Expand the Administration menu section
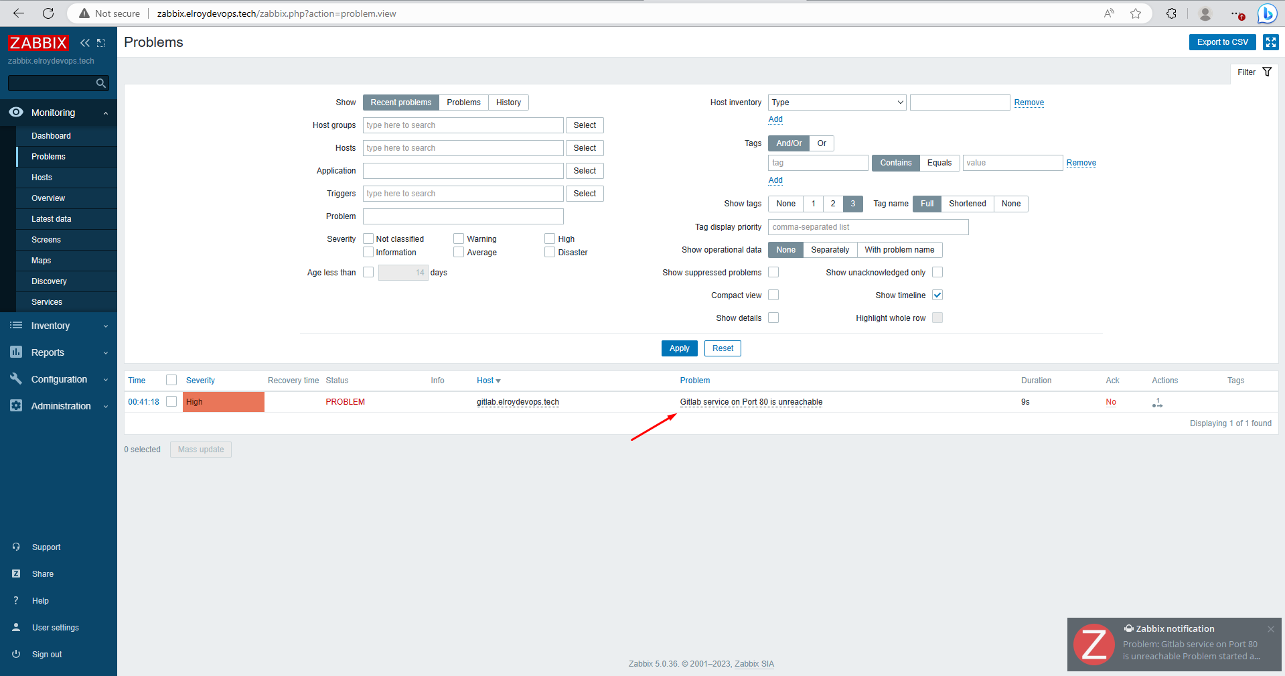Viewport: 1285px width, 676px height. click(x=106, y=407)
